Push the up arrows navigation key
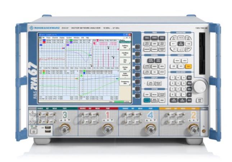This screenshot has height=162, width=232. (x=181, y=38)
